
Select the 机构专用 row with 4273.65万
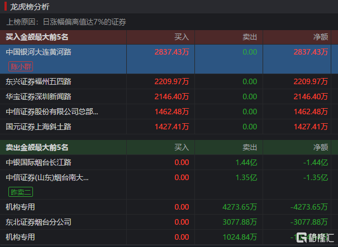169,207
